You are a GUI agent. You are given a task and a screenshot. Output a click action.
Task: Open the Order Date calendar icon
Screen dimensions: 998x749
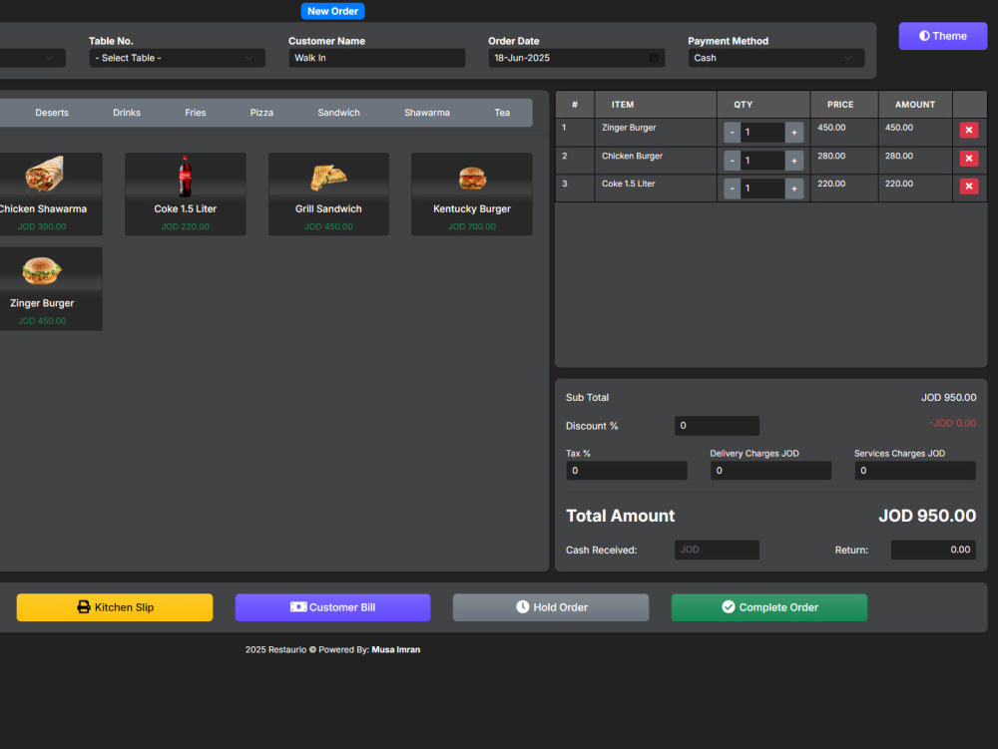pyautogui.click(x=653, y=58)
